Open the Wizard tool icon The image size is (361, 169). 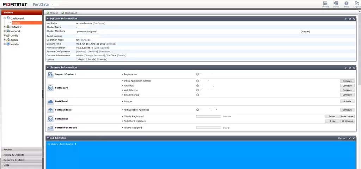pyautogui.click(x=325, y=4)
